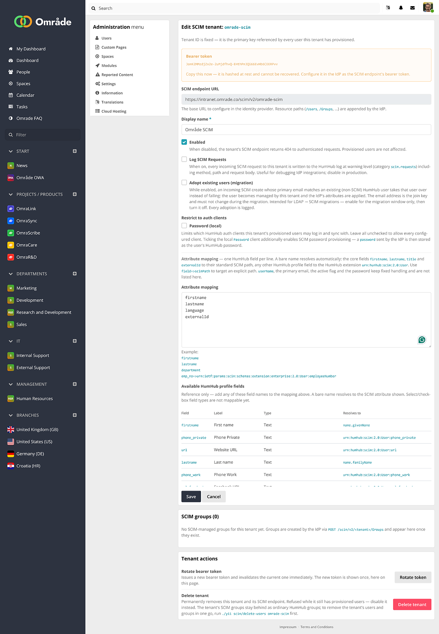
Task: Uncheck the Enabled checkbox
Action: 184,142
